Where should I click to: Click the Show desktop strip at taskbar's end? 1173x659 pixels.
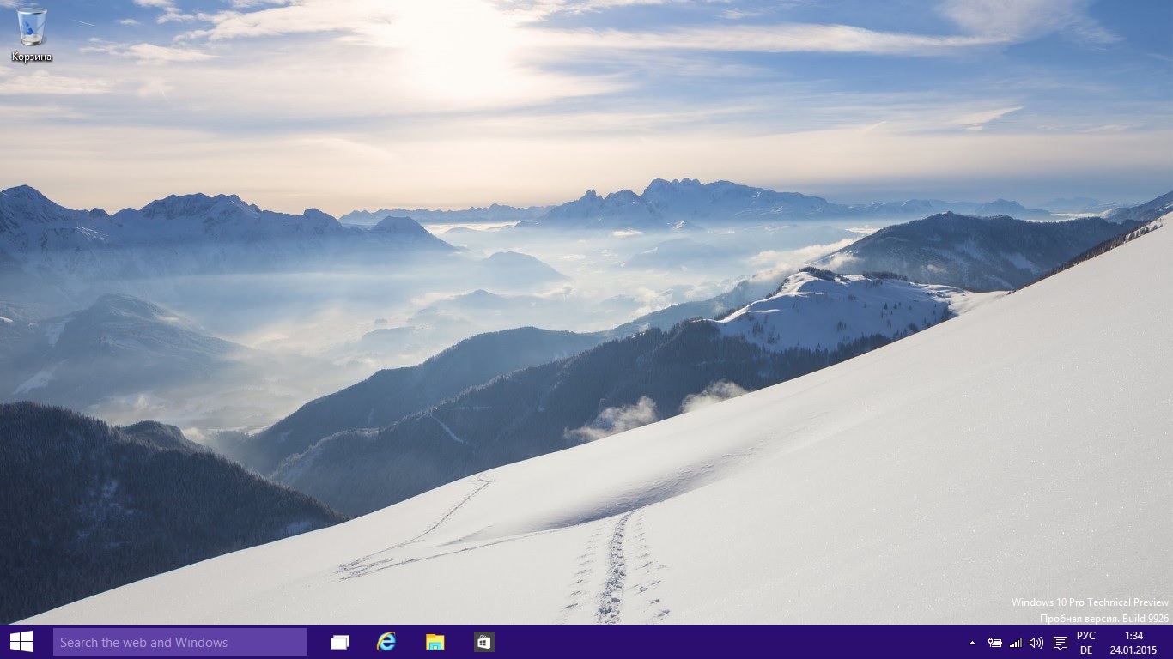(1170, 642)
